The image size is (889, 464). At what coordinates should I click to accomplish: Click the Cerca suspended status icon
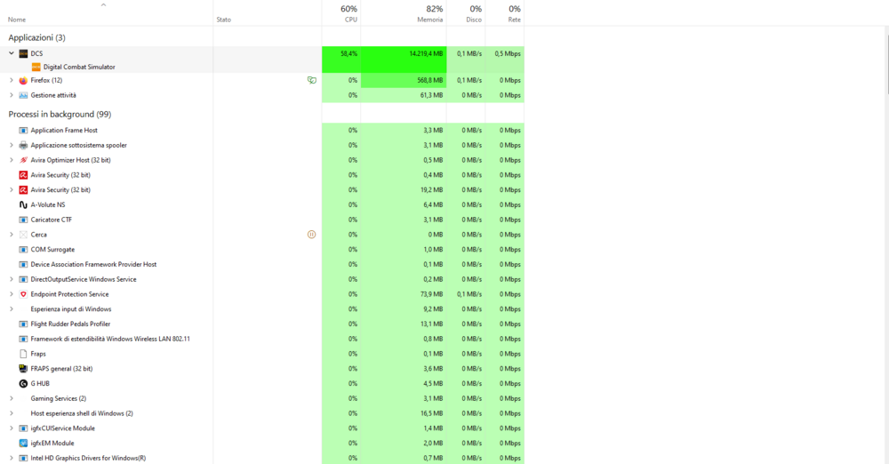click(312, 235)
